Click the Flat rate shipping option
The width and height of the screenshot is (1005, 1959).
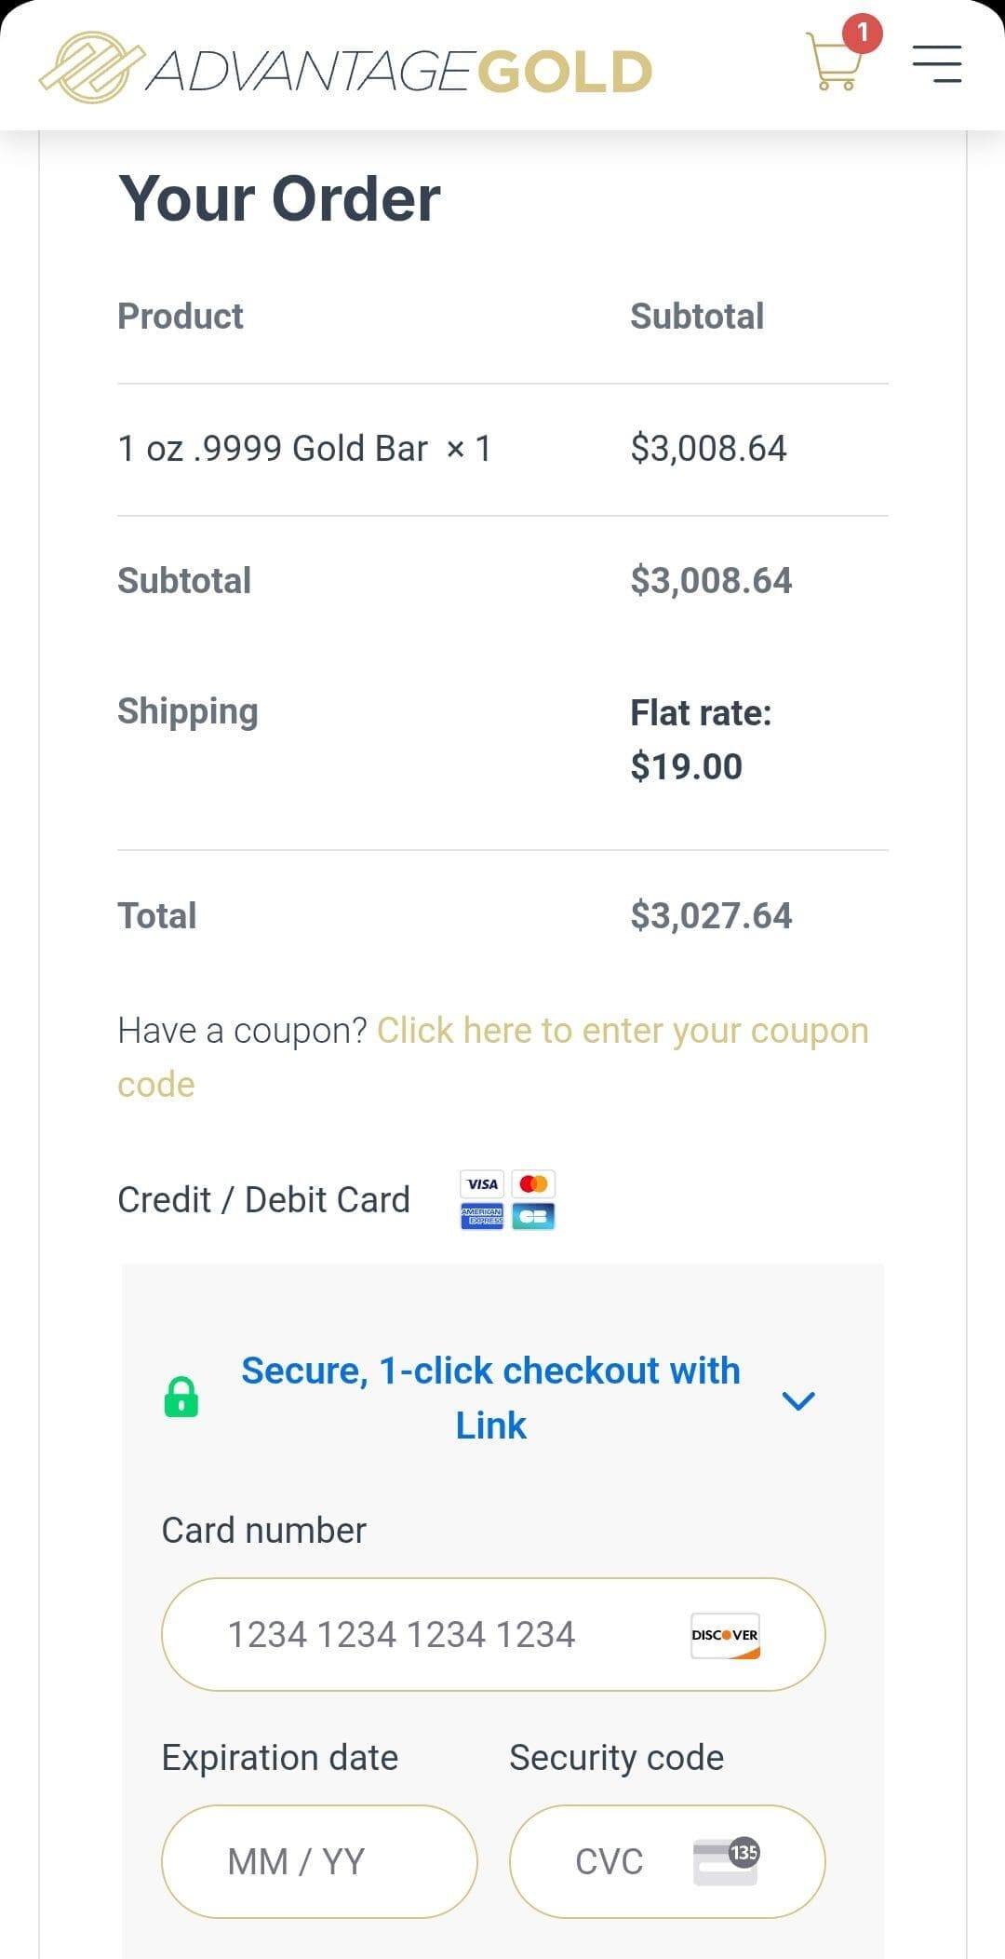(x=700, y=739)
